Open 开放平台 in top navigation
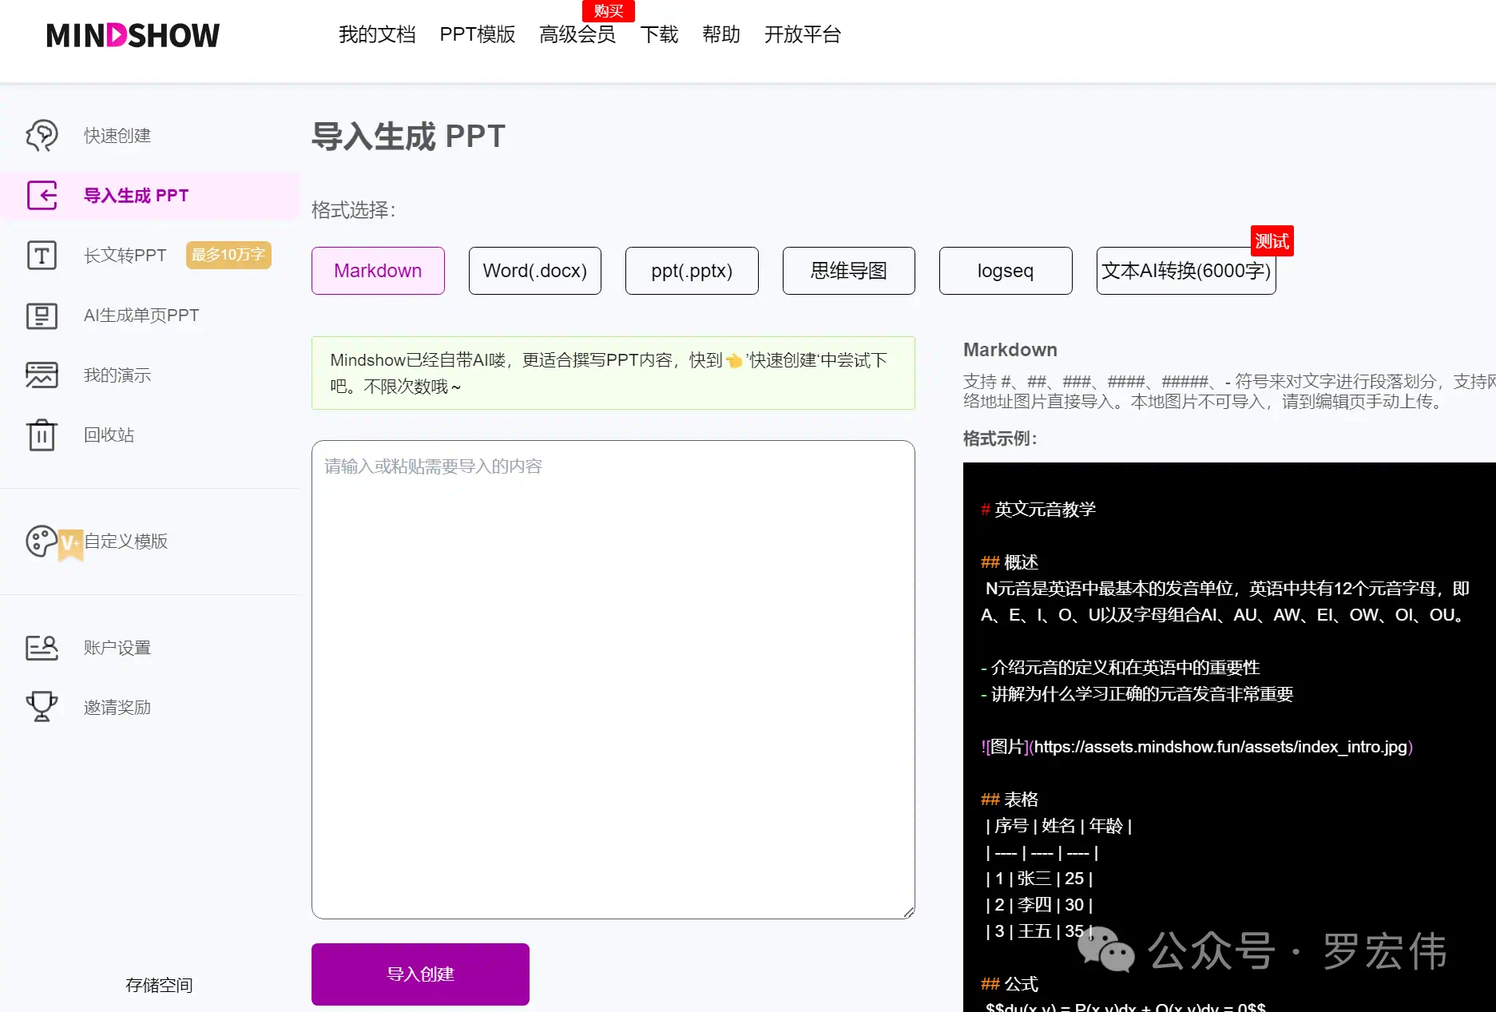The image size is (1496, 1012). coord(803,34)
